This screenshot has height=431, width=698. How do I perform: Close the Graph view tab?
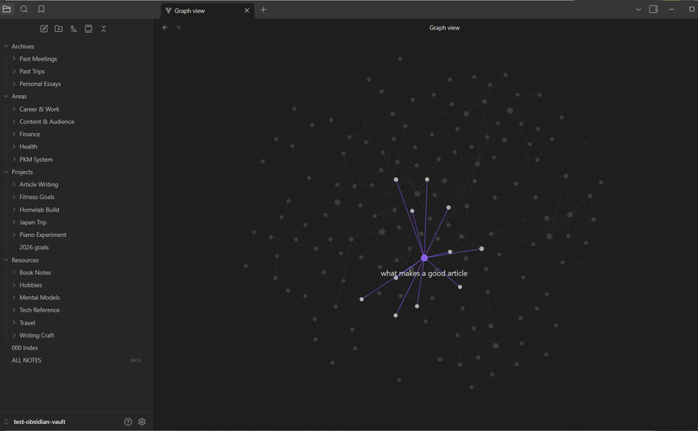(x=246, y=10)
